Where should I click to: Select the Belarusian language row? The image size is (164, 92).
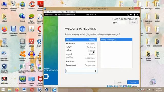pos(81,65)
